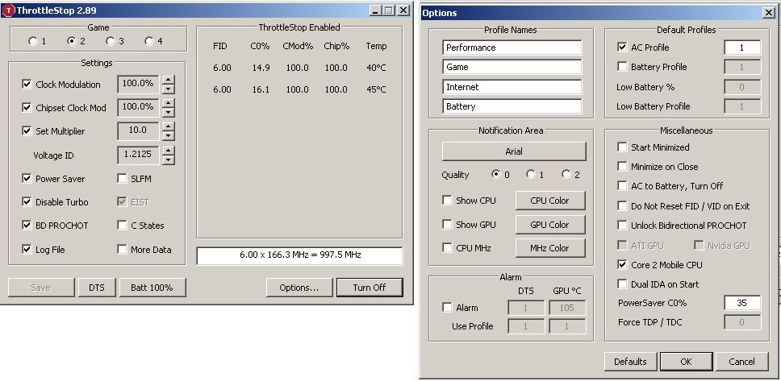
Task: Select Quality radio option 0
Action: tap(495, 174)
